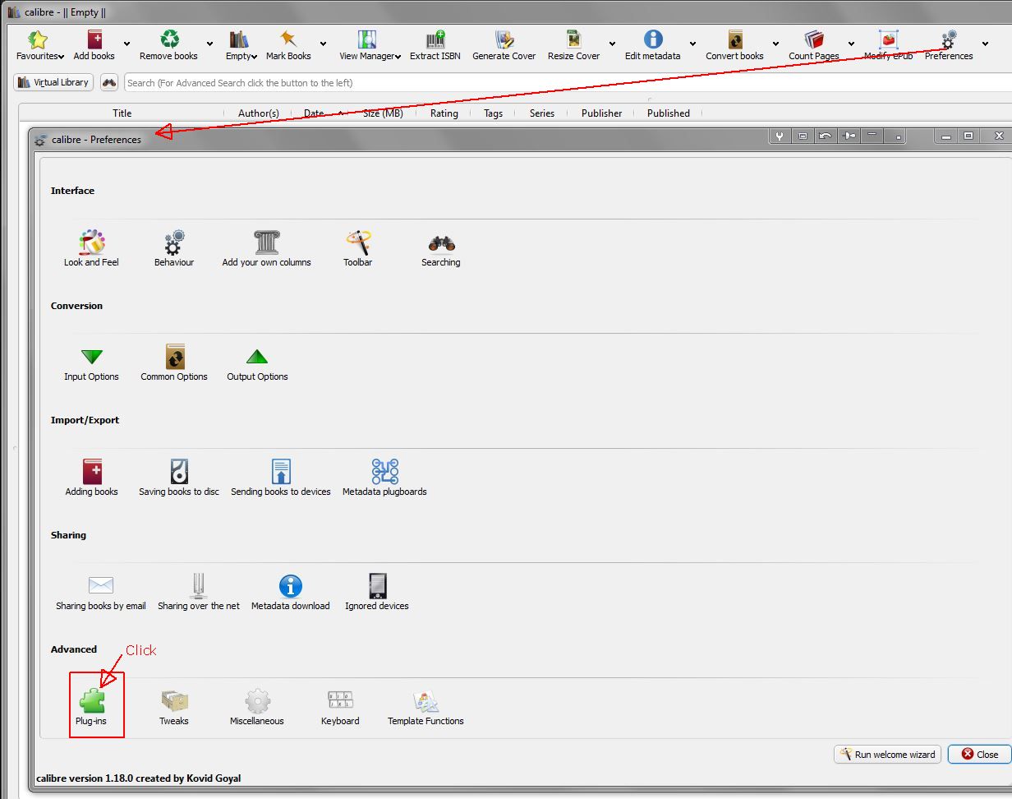
Task: Sort by Series column header
Action: (x=541, y=113)
